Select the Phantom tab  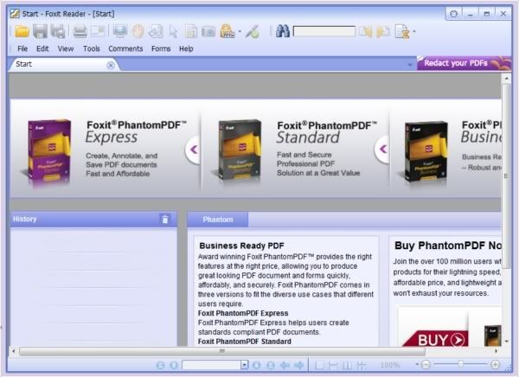(x=218, y=220)
